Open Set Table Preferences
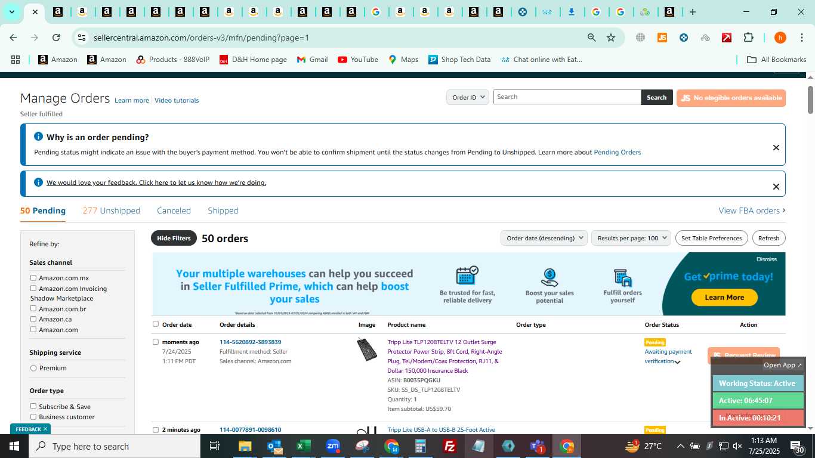The width and height of the screenshot is (815, 458). coord(712,238)
